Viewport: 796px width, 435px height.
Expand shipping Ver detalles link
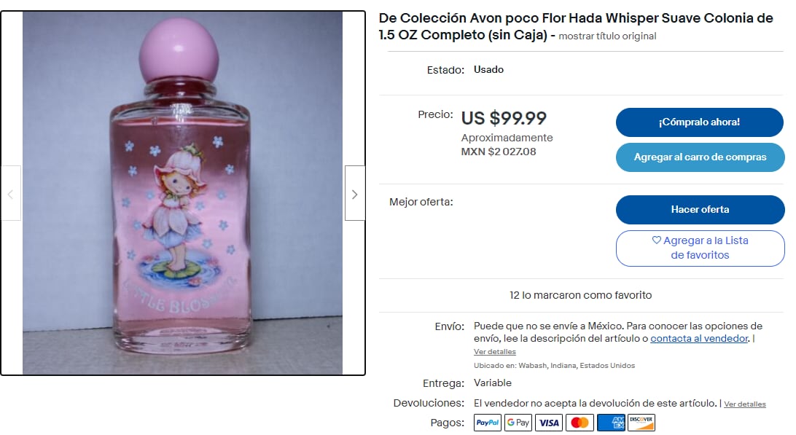(494, 352)
